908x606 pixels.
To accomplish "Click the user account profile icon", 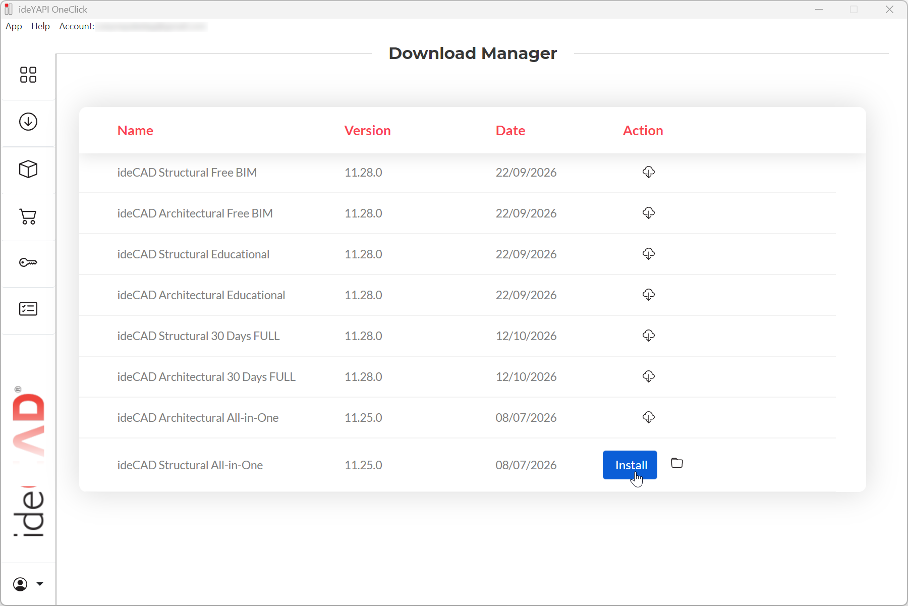I will point(20,584).
